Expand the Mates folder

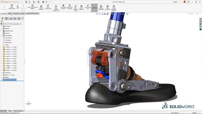point(1,77)
